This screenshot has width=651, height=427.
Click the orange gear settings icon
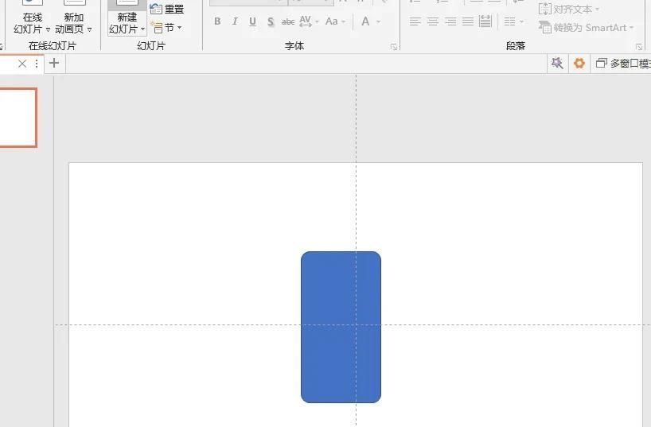(579, 63)
